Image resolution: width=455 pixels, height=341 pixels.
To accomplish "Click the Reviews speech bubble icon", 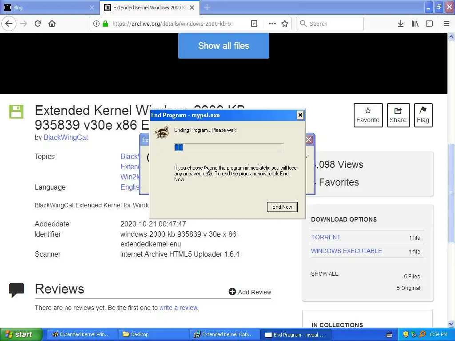I will pos(16,290).
